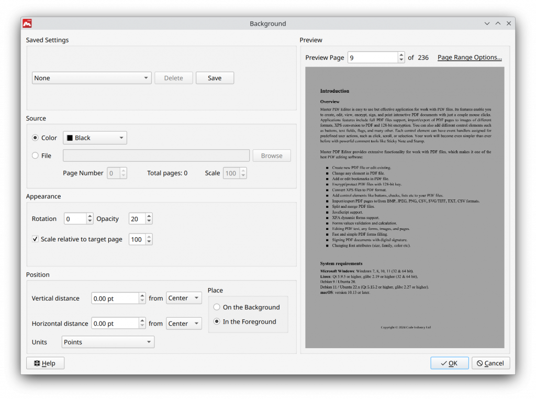The height and width of the screenshot is (399, 536).
Task: Open the Page Range Options link
Action: click(x=469, y=58)
